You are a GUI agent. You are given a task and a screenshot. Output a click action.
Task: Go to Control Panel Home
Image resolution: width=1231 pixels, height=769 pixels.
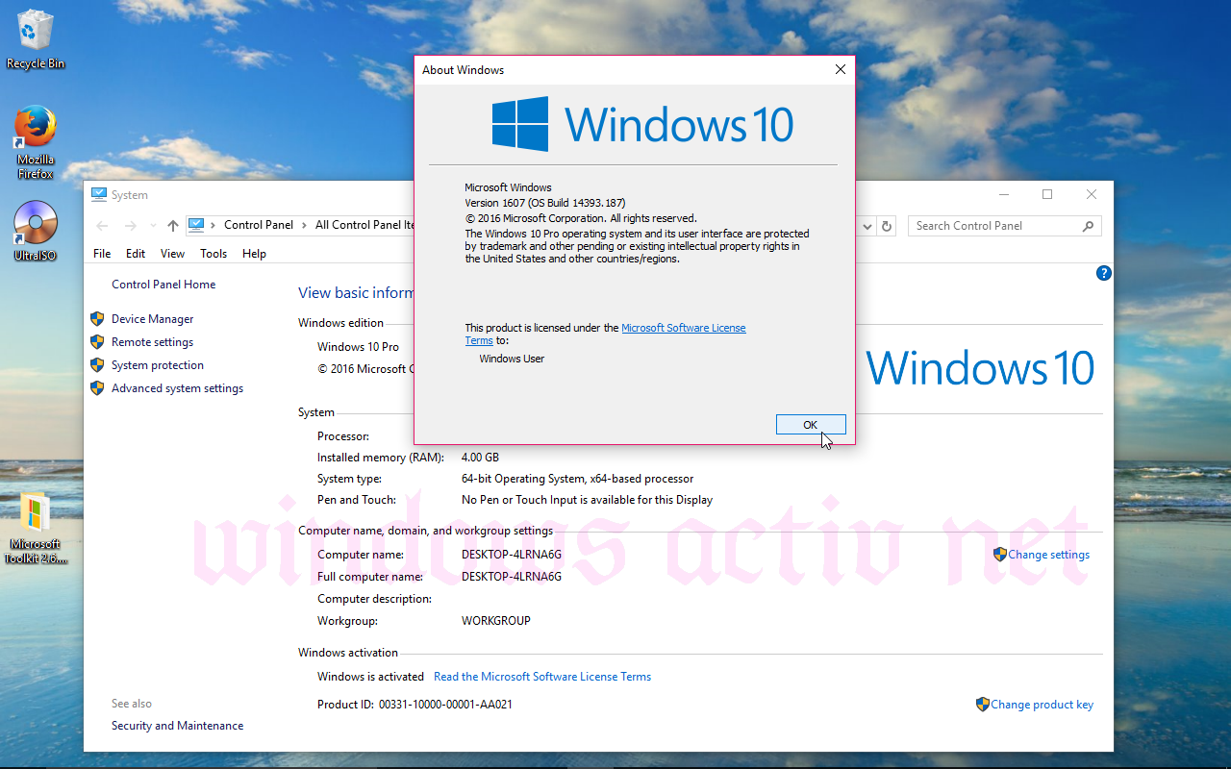point(163,285)
